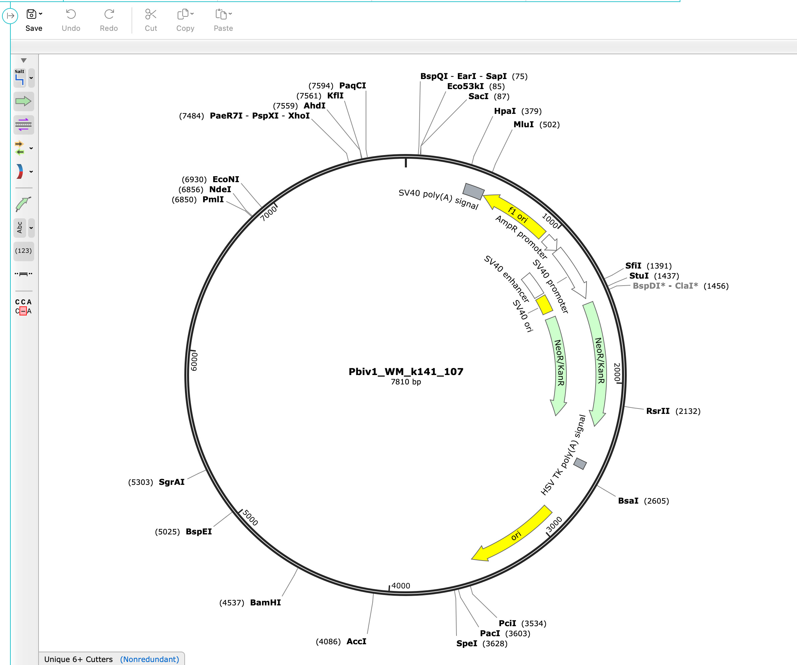Click the (123) enzyme position numbers button

point(23,250)
